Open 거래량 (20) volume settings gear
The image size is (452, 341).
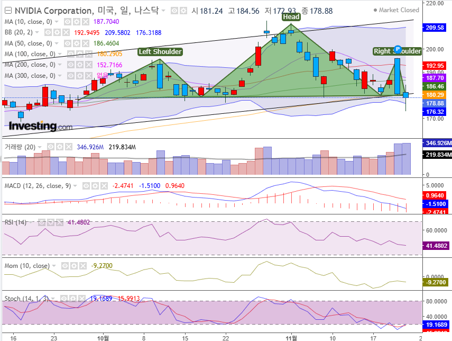[x=59, y=147]
